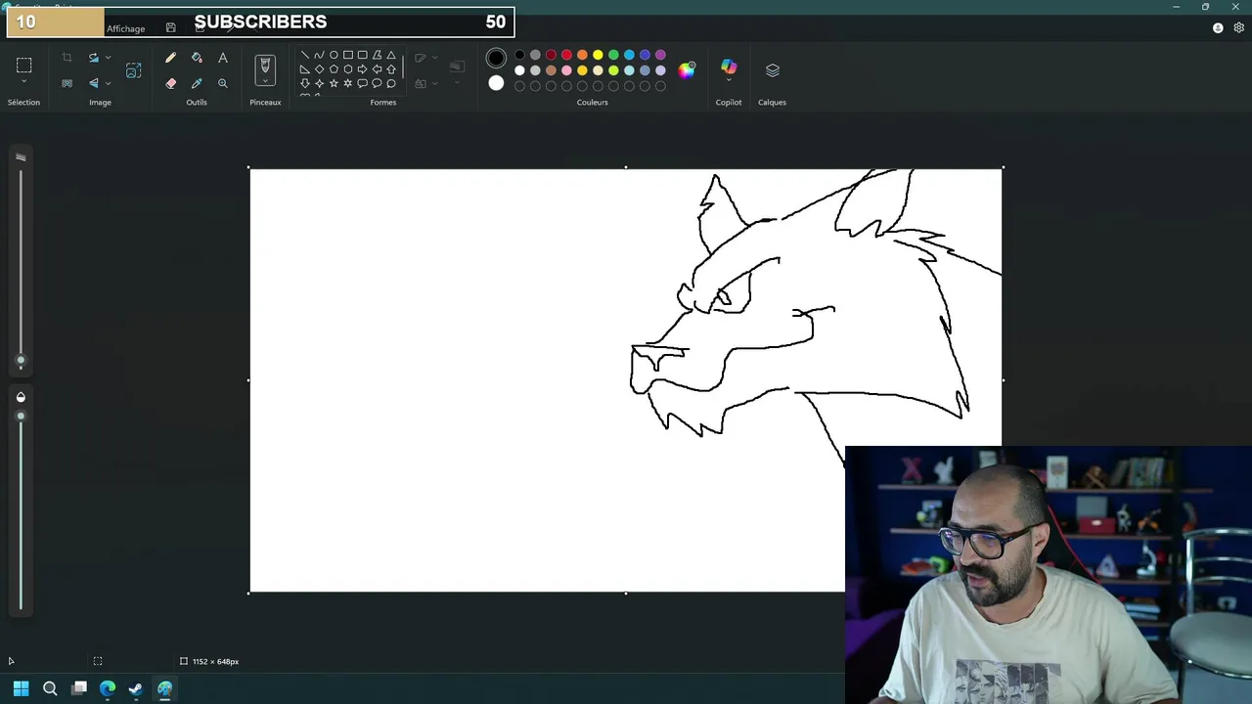Pick the orange color swatch
Image resolution: width=1252 pixels, height=704 pixels.
(582, 55)
